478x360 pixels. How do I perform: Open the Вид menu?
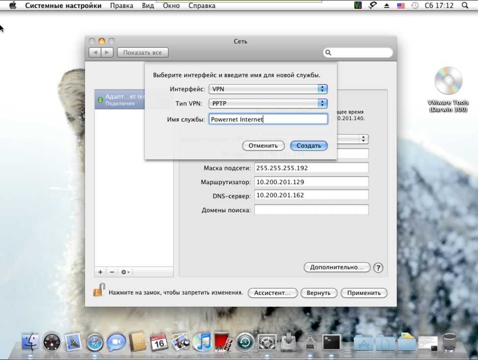pos(148,5)
